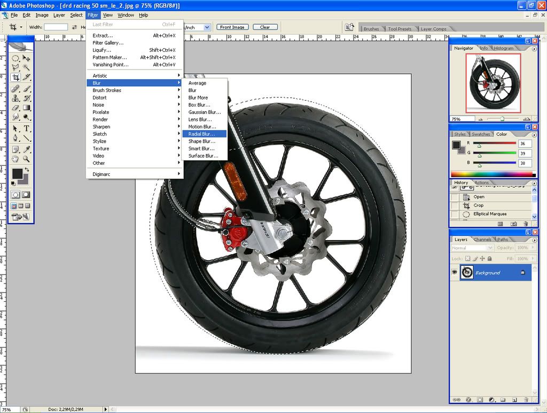Select the Magic Wand tool
The height and width of the screenshot is (413, 547).
tap(26, 67)
